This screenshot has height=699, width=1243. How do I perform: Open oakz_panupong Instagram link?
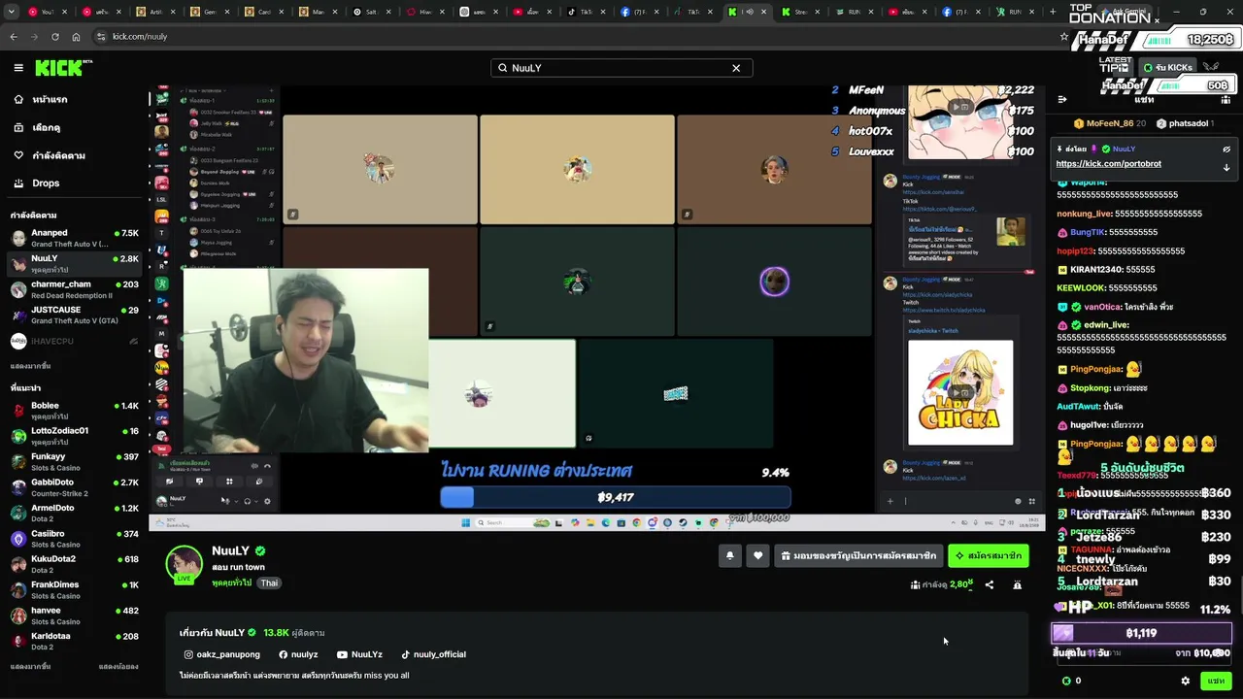click(x=222, y=654)
